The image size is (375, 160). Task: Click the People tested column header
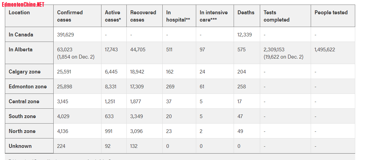(x=333, y=16)
